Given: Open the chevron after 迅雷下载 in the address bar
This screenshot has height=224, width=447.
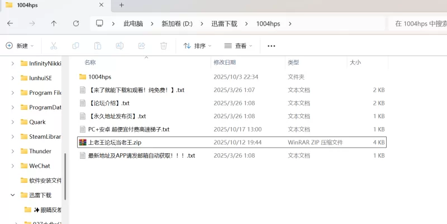Looking at the screenshot, I should click(246, 24).
